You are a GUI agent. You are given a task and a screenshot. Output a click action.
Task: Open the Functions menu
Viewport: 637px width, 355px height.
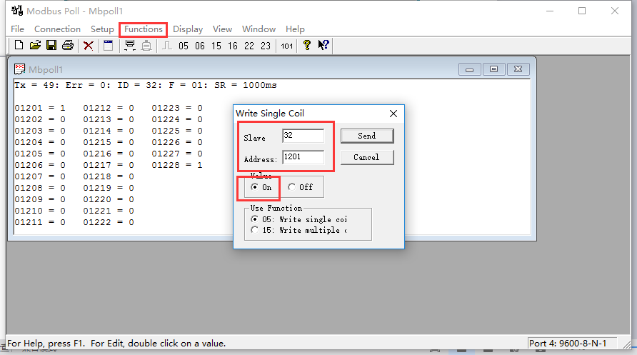pyautogui.click(x=144, y=29)
